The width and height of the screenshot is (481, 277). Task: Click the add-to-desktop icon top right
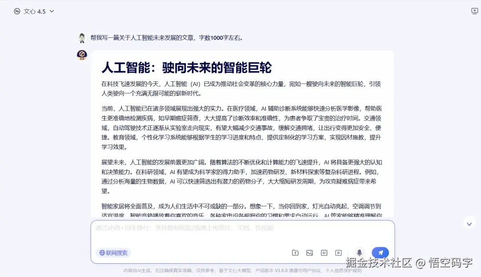(x=473, y=11)
